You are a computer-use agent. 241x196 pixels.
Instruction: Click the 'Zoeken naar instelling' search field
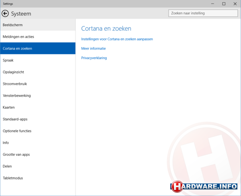(x=203, y=13)
